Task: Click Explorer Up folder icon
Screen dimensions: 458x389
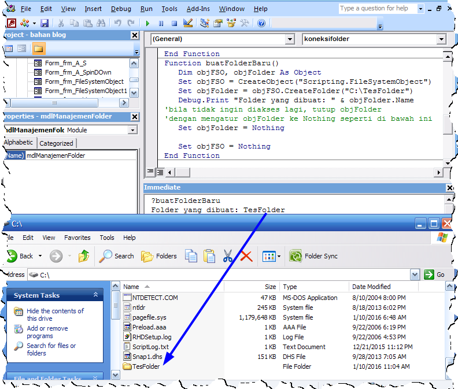Action: (x=84, y=256)
